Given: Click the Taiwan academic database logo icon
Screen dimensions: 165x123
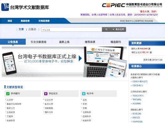Looking at the screenshot, I should (5, 7).
